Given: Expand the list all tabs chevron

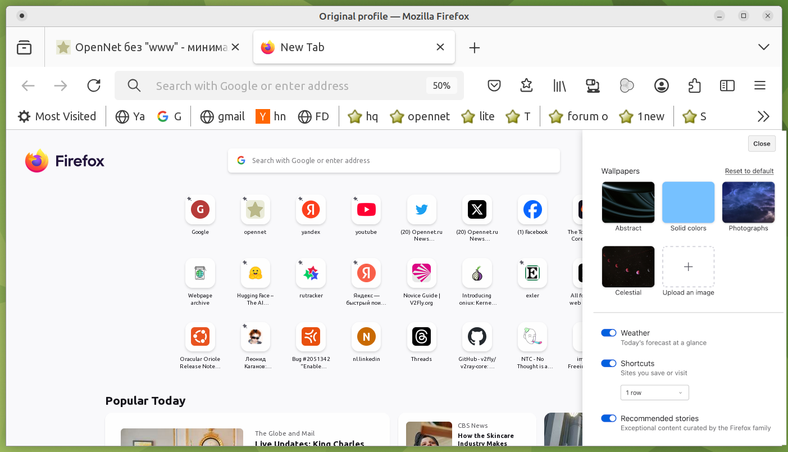Looking at the screenshot, I should (x=764, y=47).
